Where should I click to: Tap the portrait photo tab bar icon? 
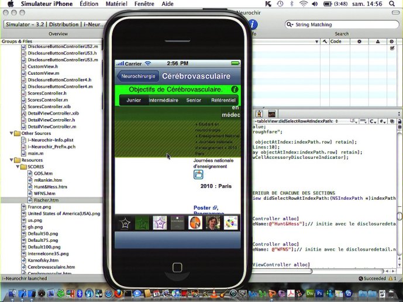[213, 223]
